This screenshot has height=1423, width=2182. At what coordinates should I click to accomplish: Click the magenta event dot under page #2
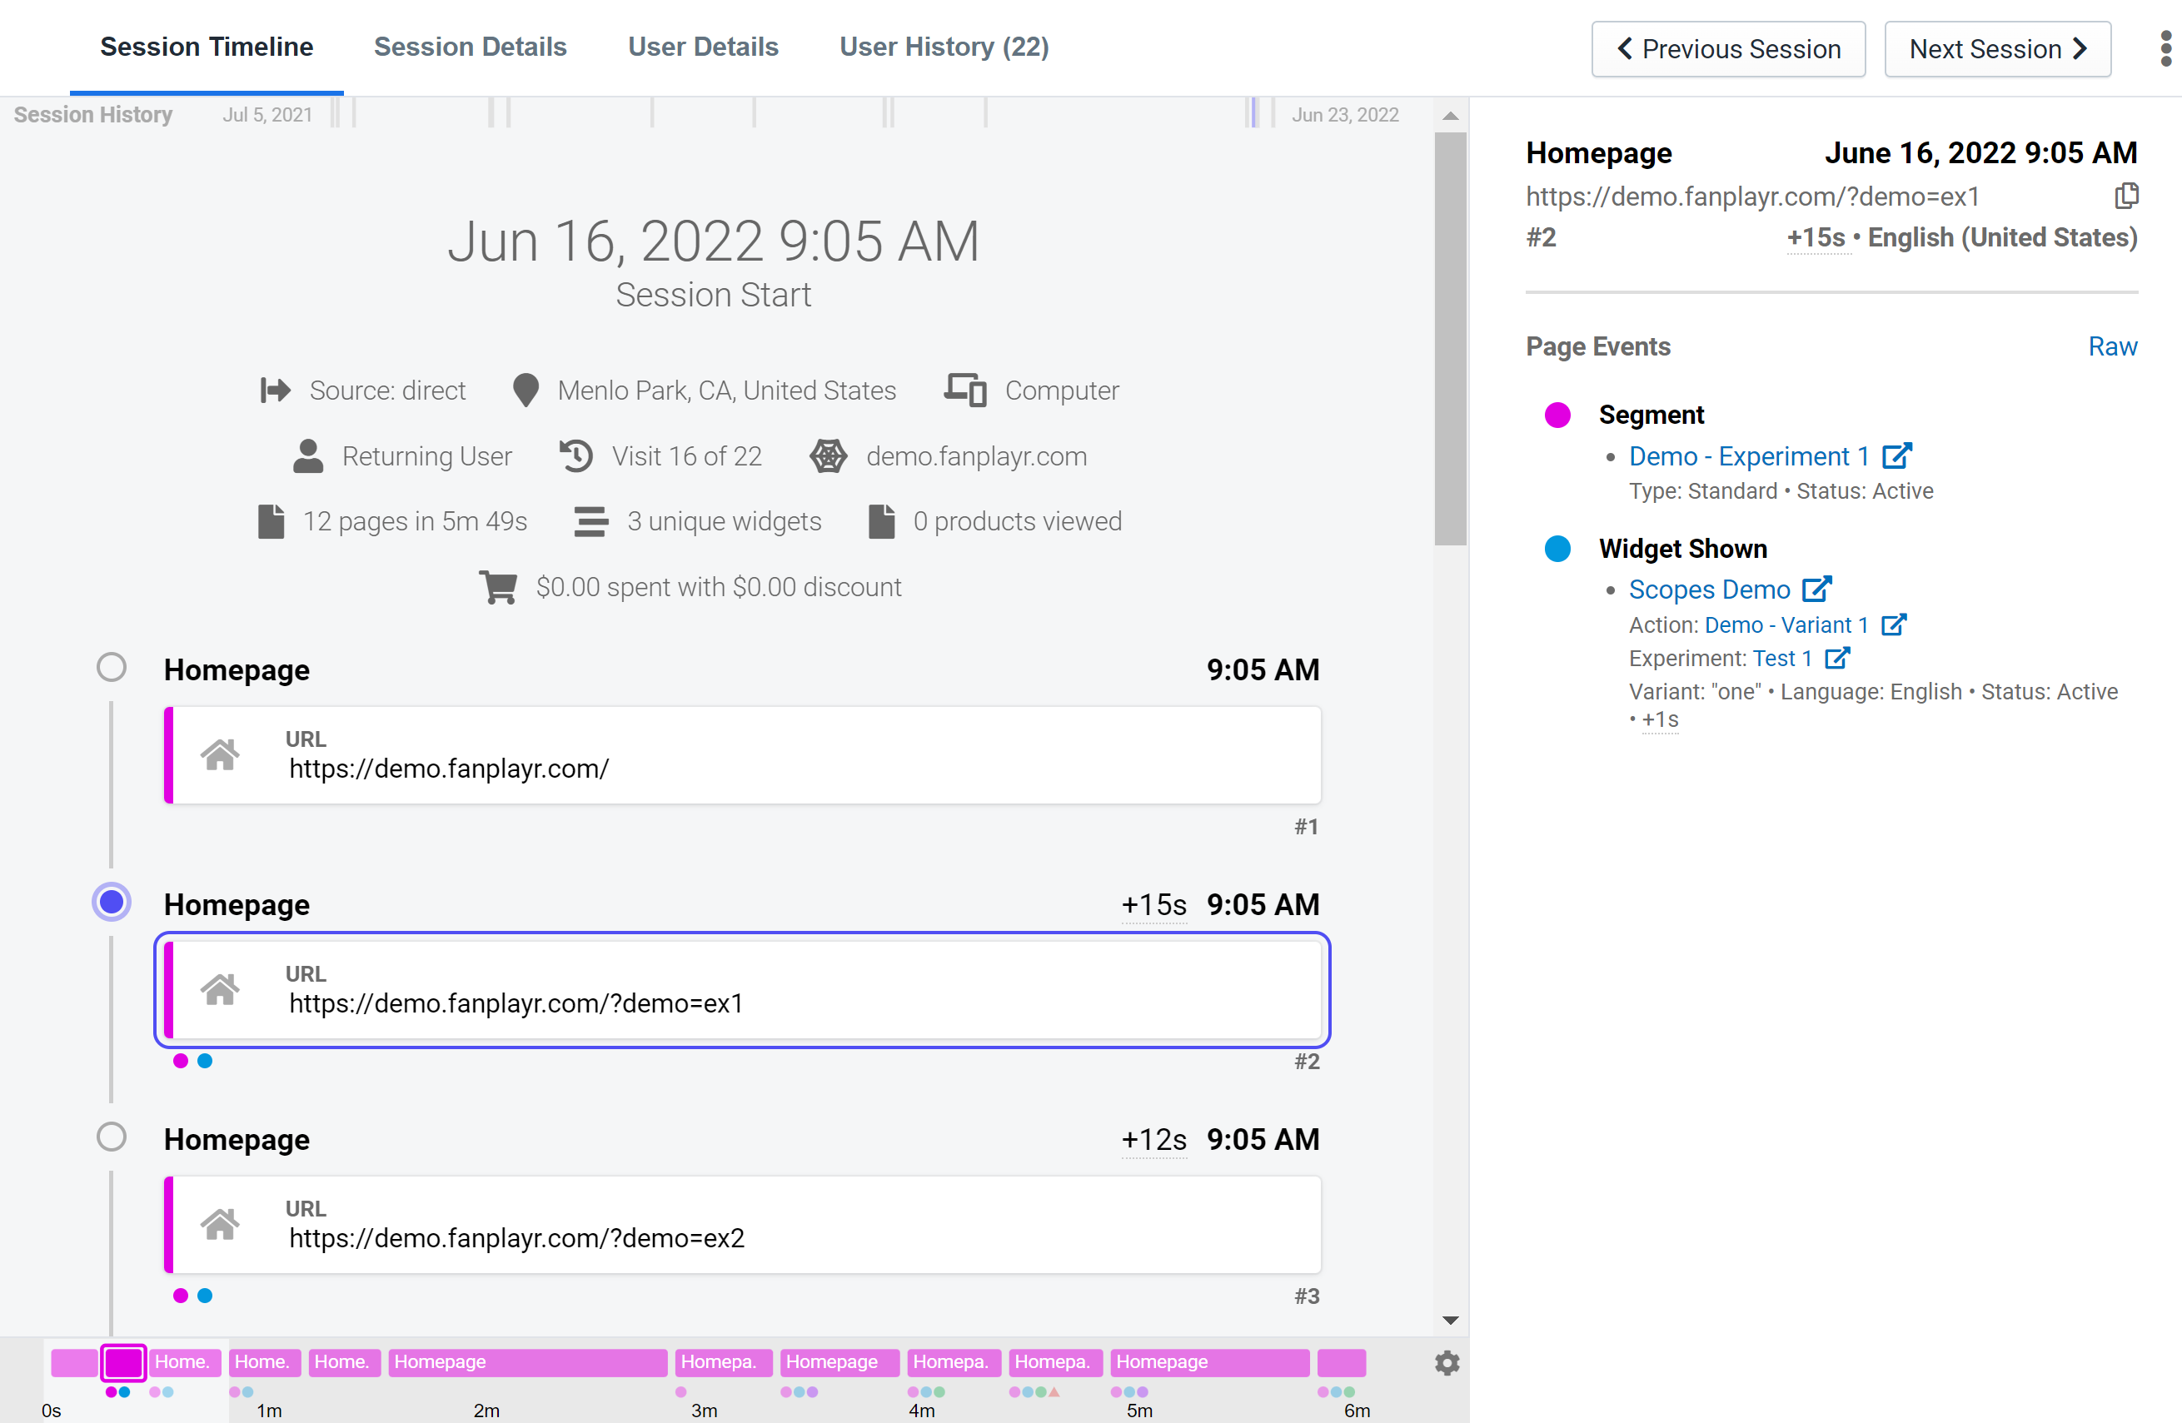[x=181, y=1061]
